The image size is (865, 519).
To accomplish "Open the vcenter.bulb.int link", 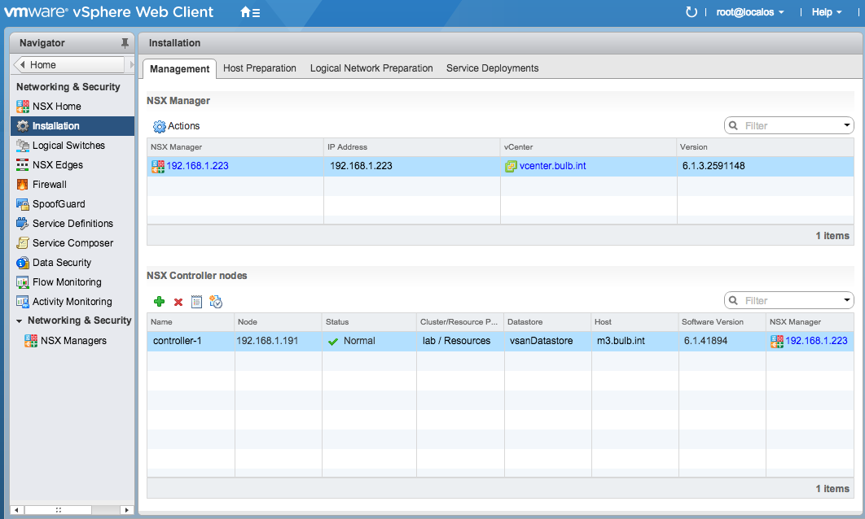I will point(552,166).
